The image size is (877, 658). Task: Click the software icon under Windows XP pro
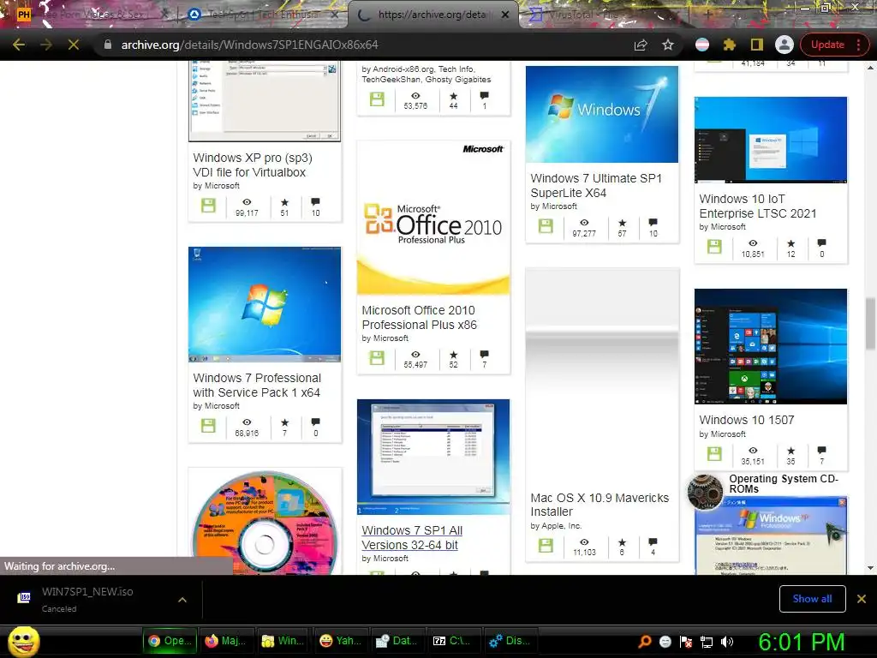[208, 206]
